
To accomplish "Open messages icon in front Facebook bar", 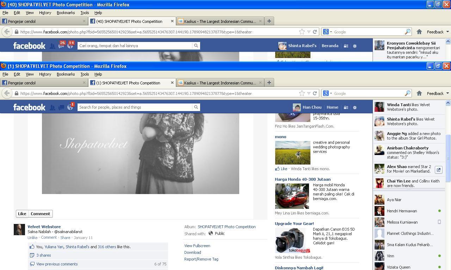I will pyautogui.click(x=61, y=107).
